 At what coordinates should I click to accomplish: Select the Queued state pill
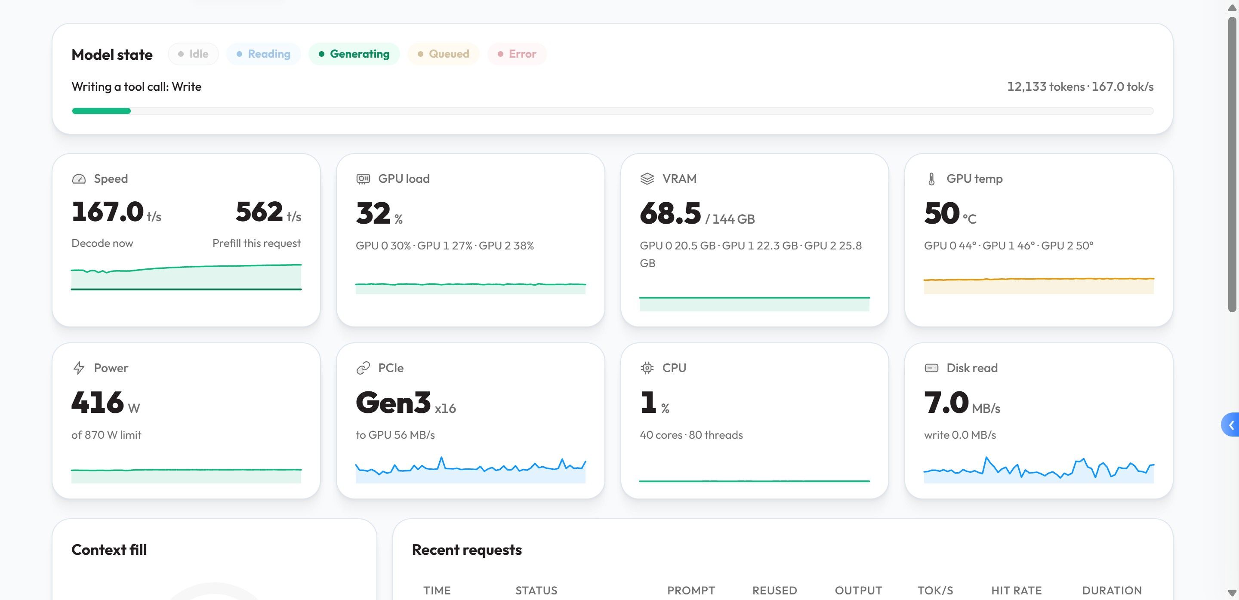[444, 54]
